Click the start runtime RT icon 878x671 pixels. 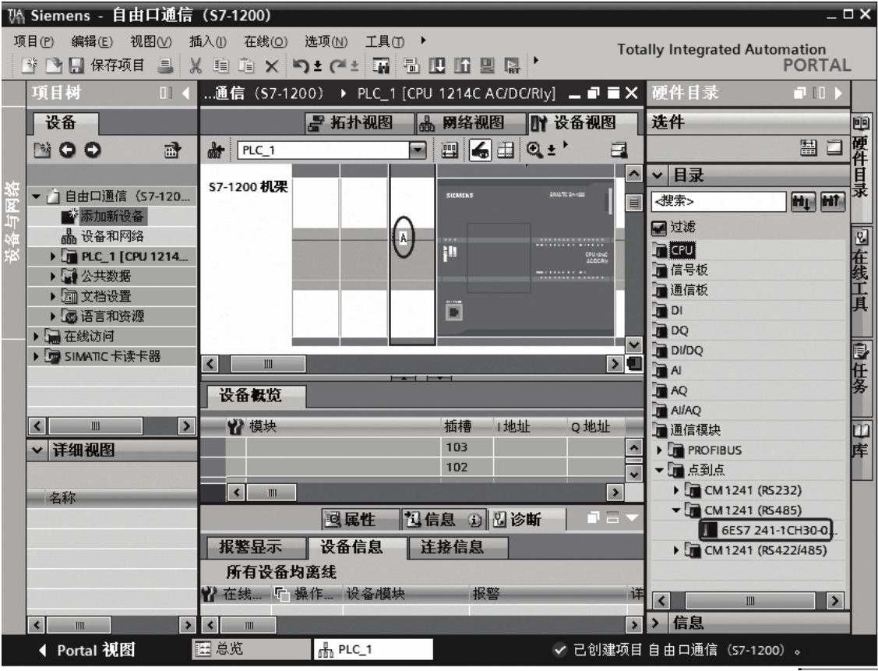click(x=513, y=66)
